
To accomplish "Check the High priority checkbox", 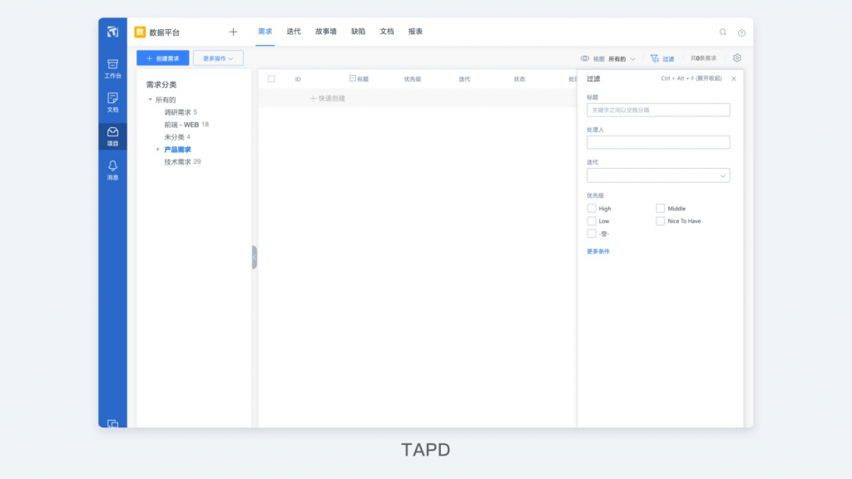I will (592, 209).
